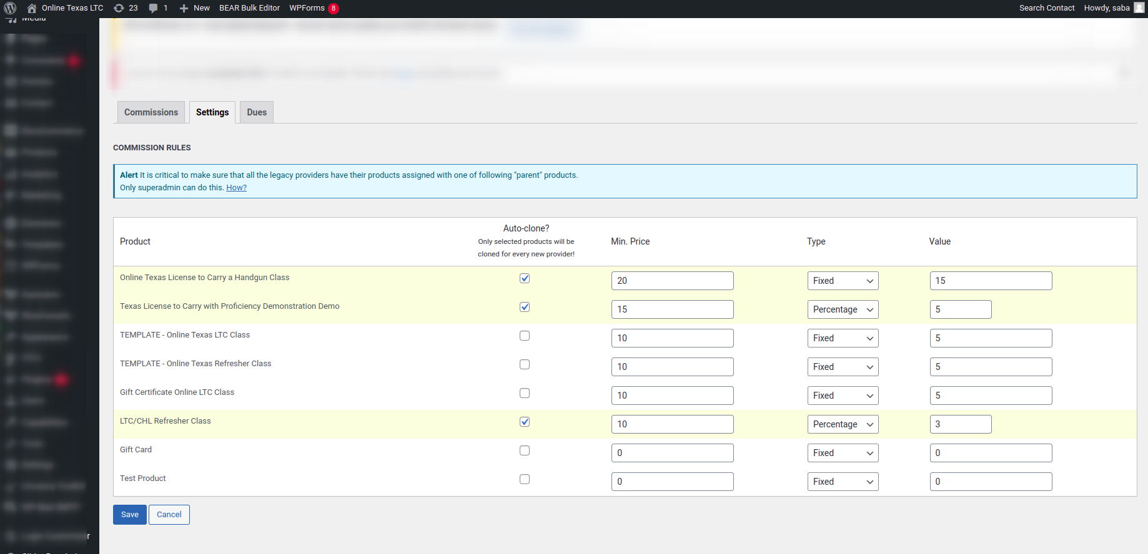Select the Settings tab

pos(212,112)
